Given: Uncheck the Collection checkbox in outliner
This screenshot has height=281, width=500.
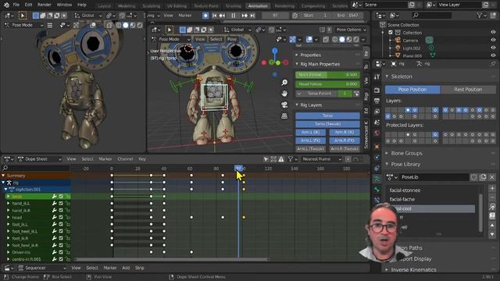Looking at the screenshot, I should (391, 33).
